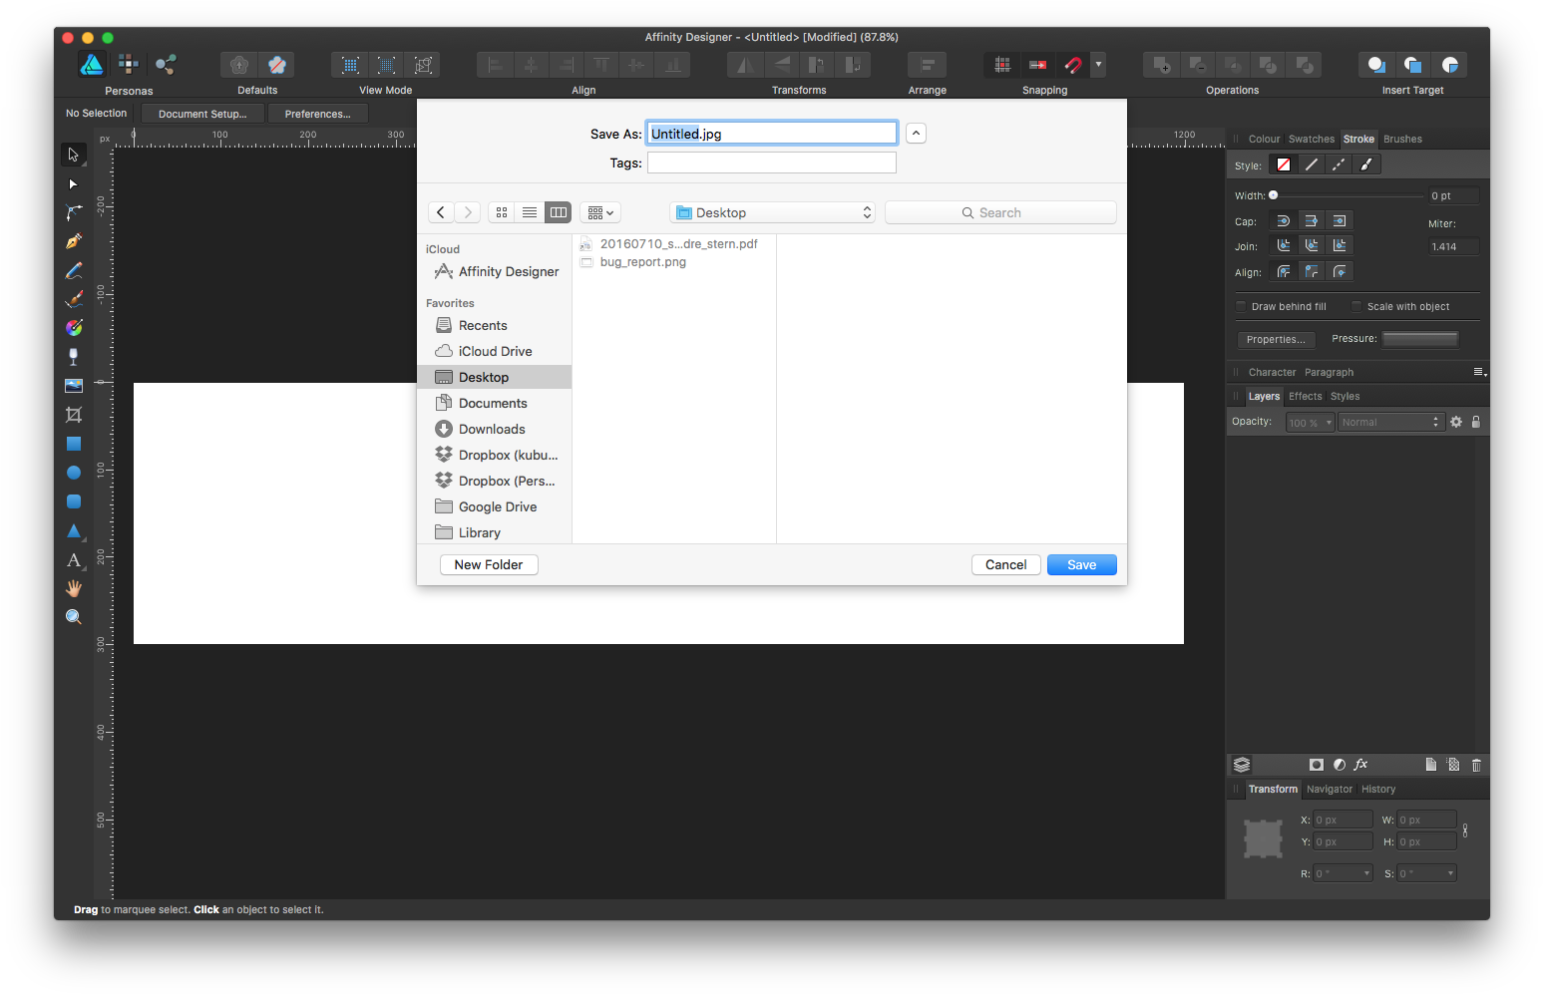Select the Corner tool

pyautogui.click(x=74, y=212)
